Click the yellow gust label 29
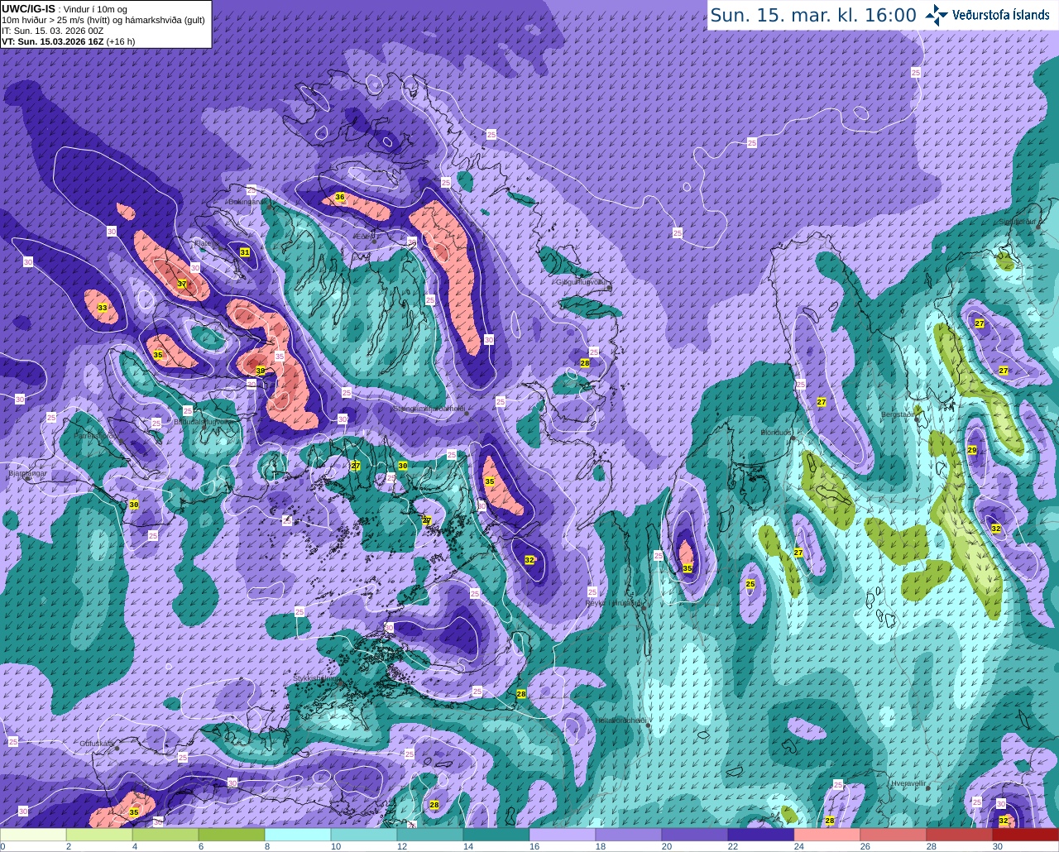Image resolution: width=1059 pixels, height=852 pixels. point(972,450)
